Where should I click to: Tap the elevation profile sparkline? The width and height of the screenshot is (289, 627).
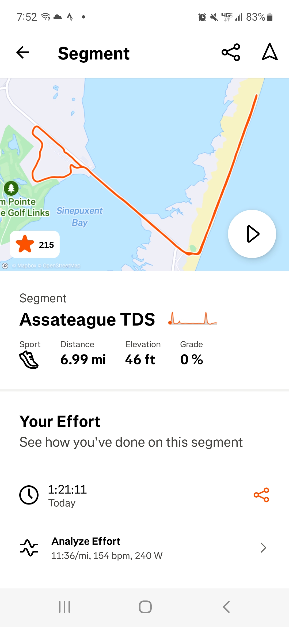click(x=193, y=319)
